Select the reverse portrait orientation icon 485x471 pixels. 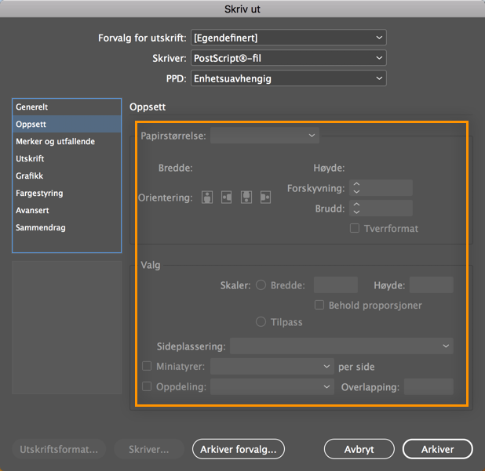click(246, 197)
